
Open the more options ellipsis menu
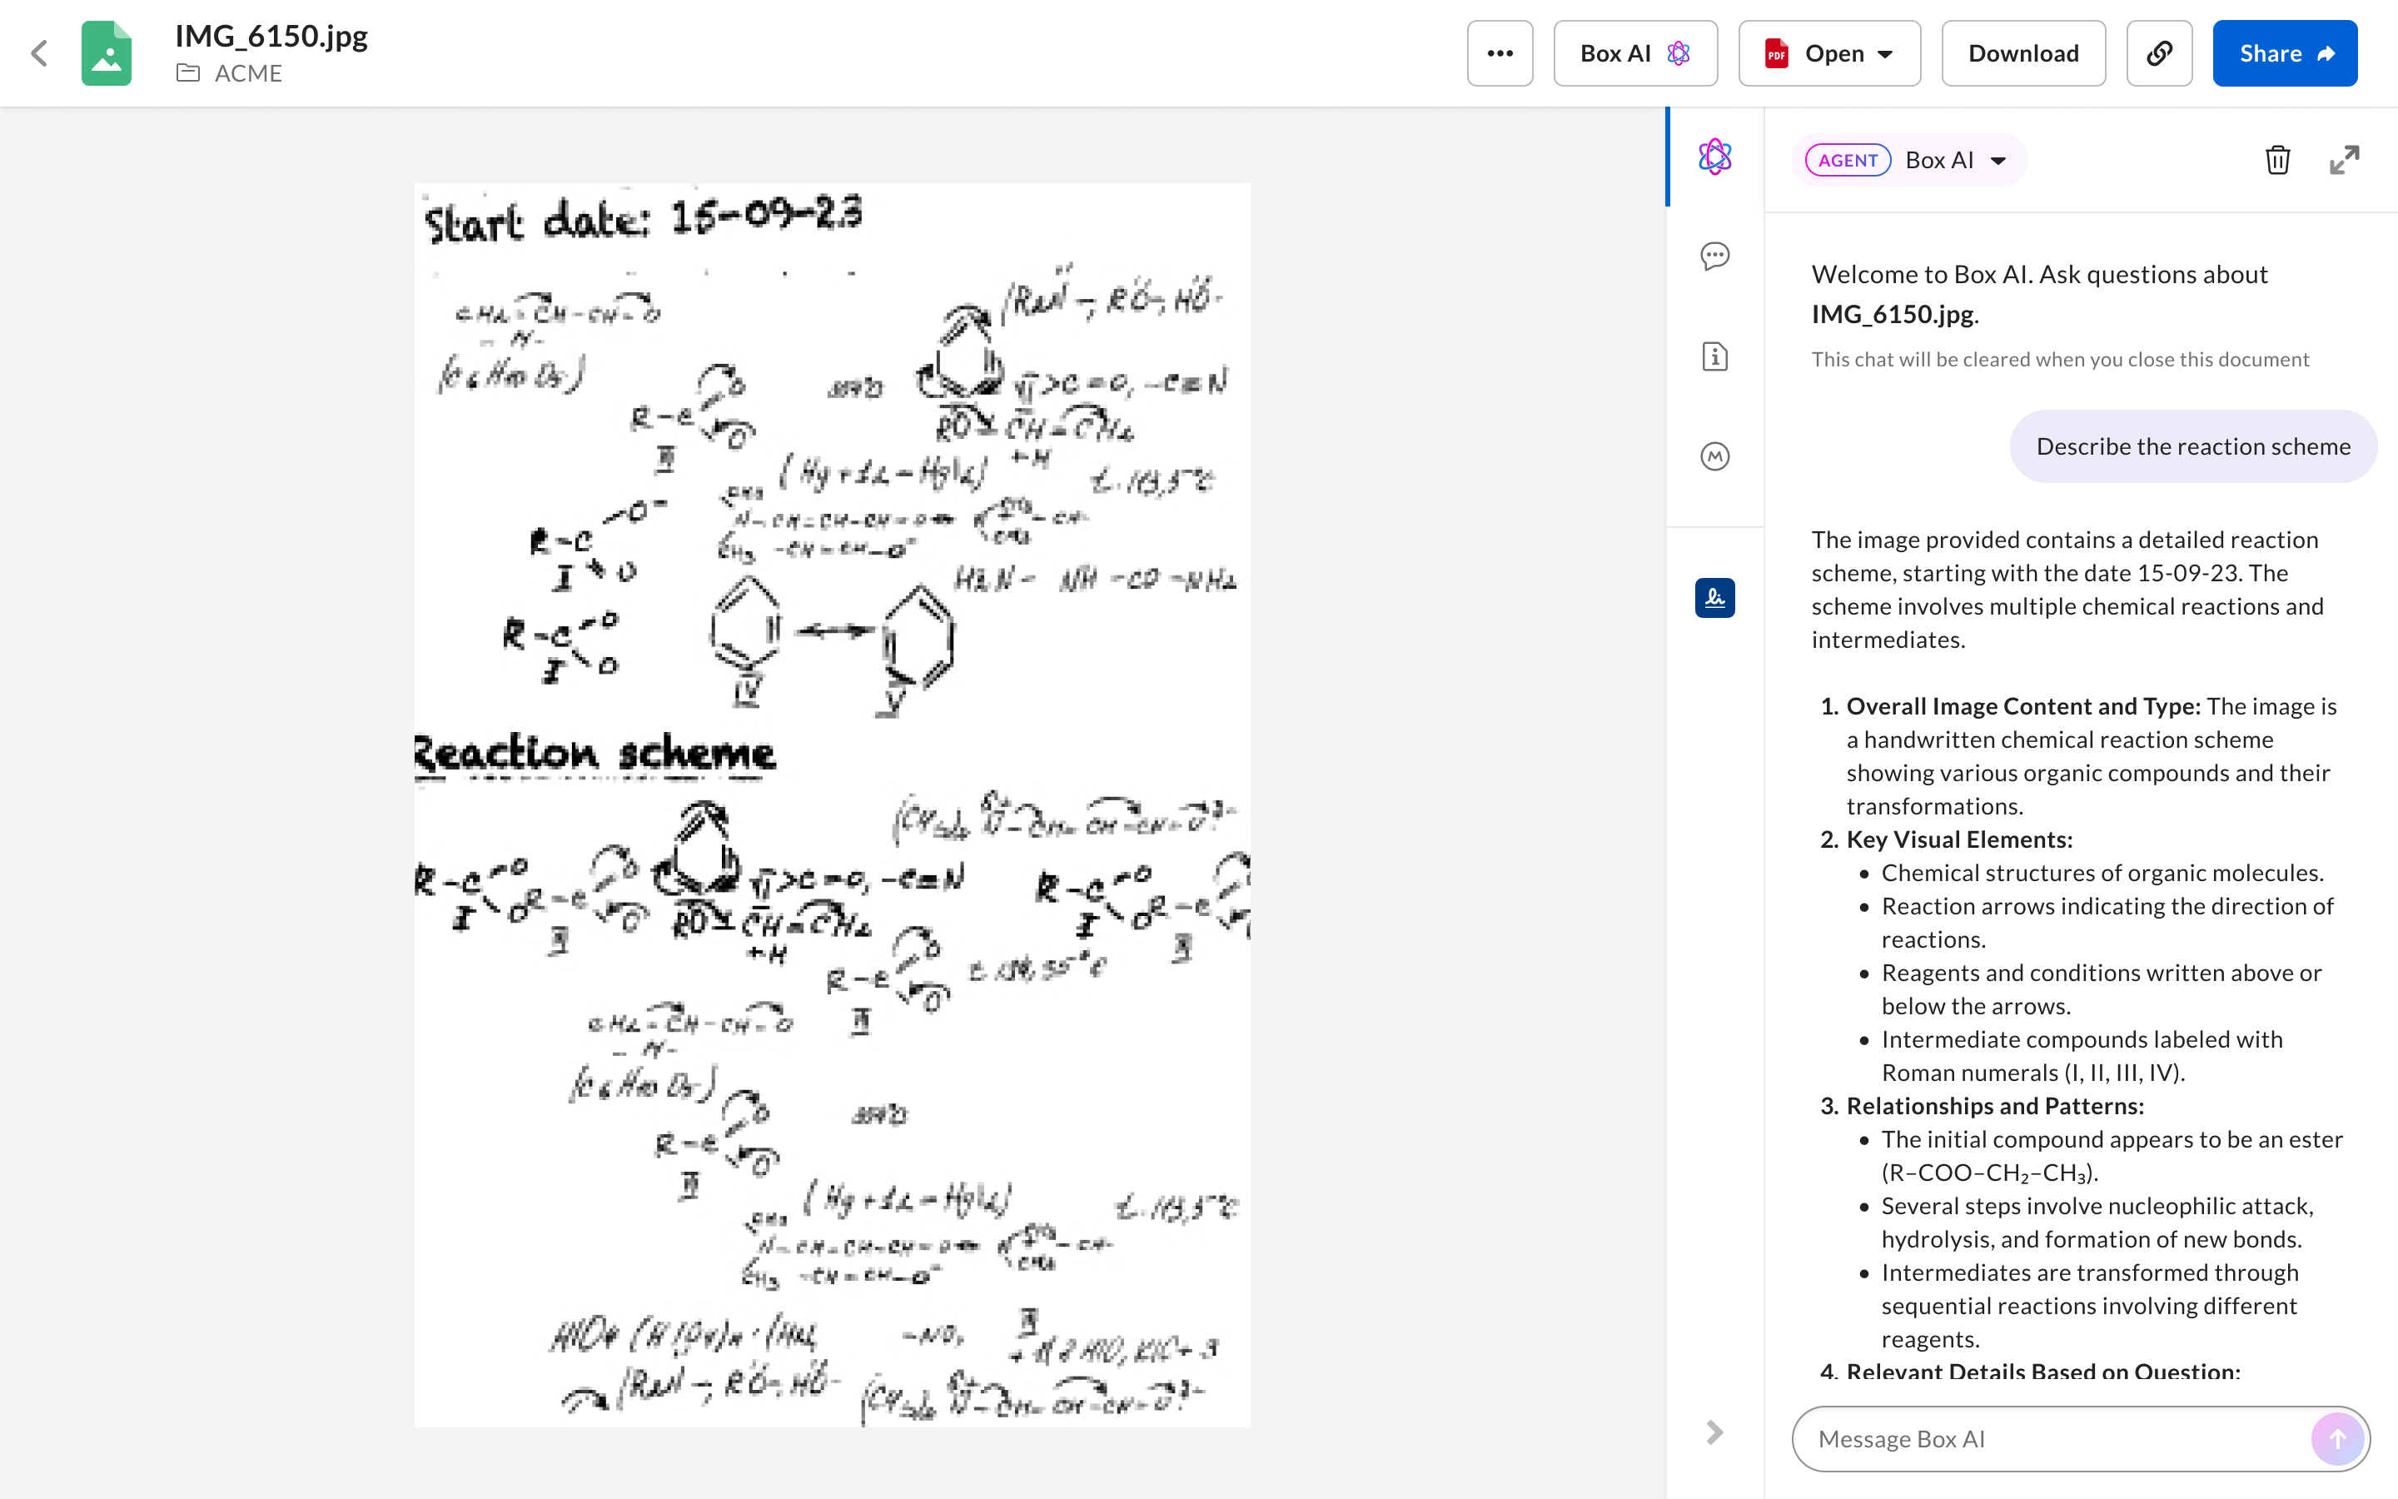point(1500,53)
